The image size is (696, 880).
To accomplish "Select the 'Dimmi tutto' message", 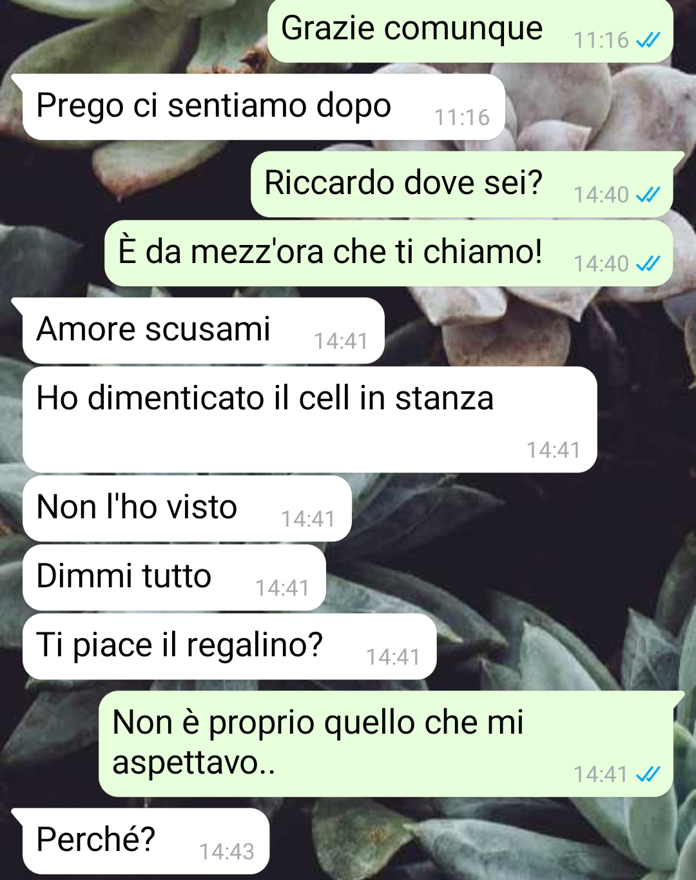I will (174, 578).
